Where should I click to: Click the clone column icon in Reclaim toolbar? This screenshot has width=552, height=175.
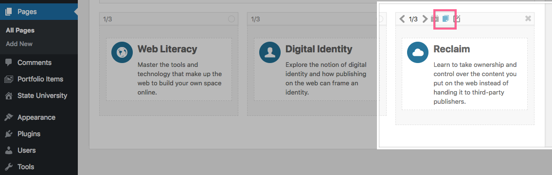coord(445,18)
